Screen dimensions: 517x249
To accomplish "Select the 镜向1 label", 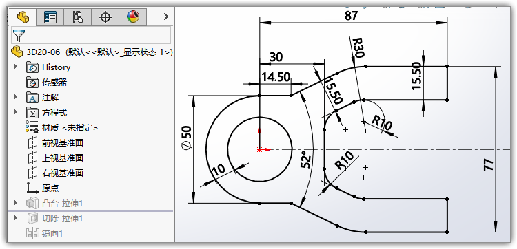I will tap(52, 234).
